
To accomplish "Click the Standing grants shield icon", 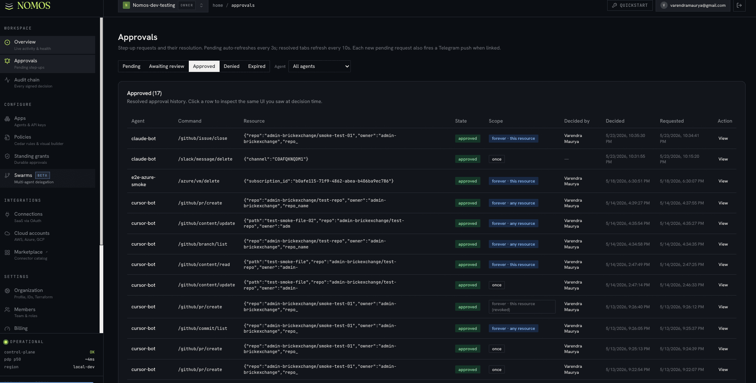I will (7, 156).
